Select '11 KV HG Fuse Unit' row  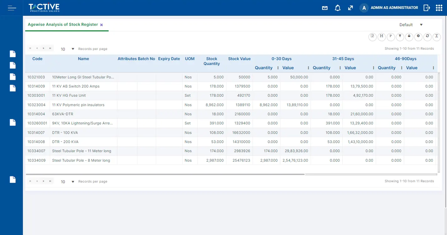pos(231,96)
